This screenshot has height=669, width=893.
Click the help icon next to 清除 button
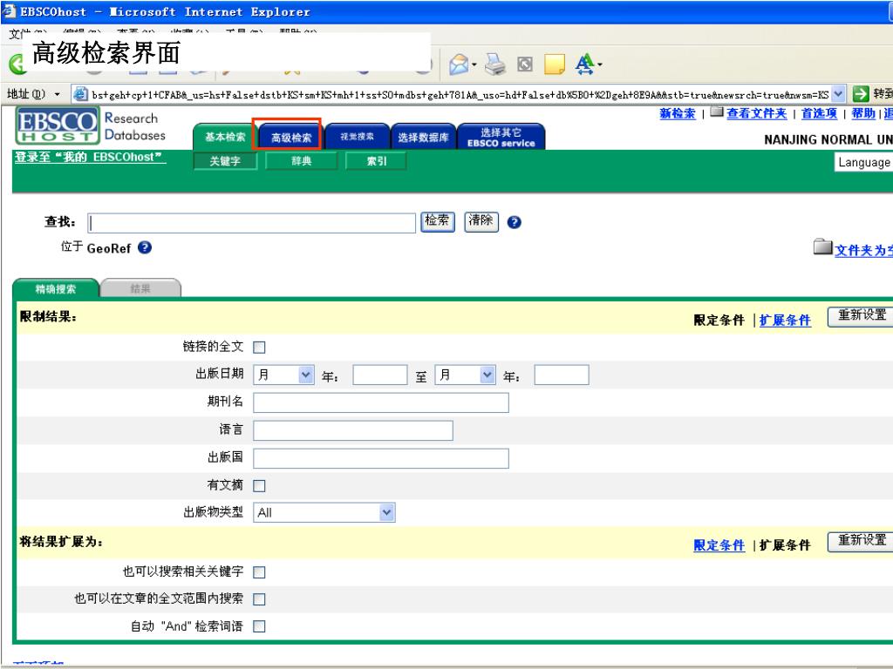coord(514,222)
